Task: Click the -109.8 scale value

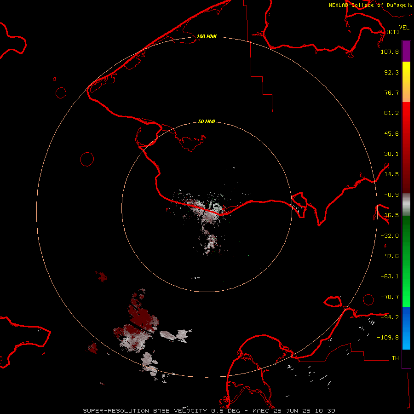Action: tap(388, 338)
